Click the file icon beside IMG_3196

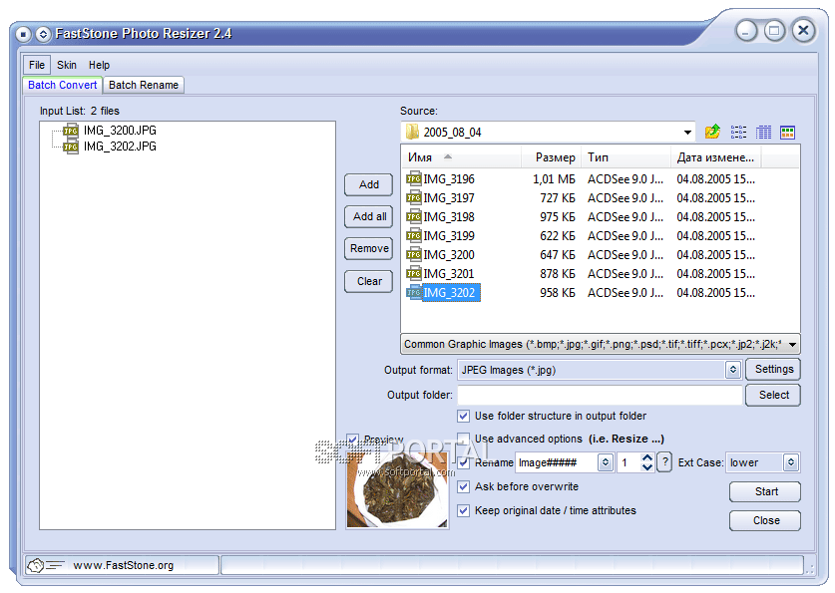pyautogui.click(x=414, y=178)
